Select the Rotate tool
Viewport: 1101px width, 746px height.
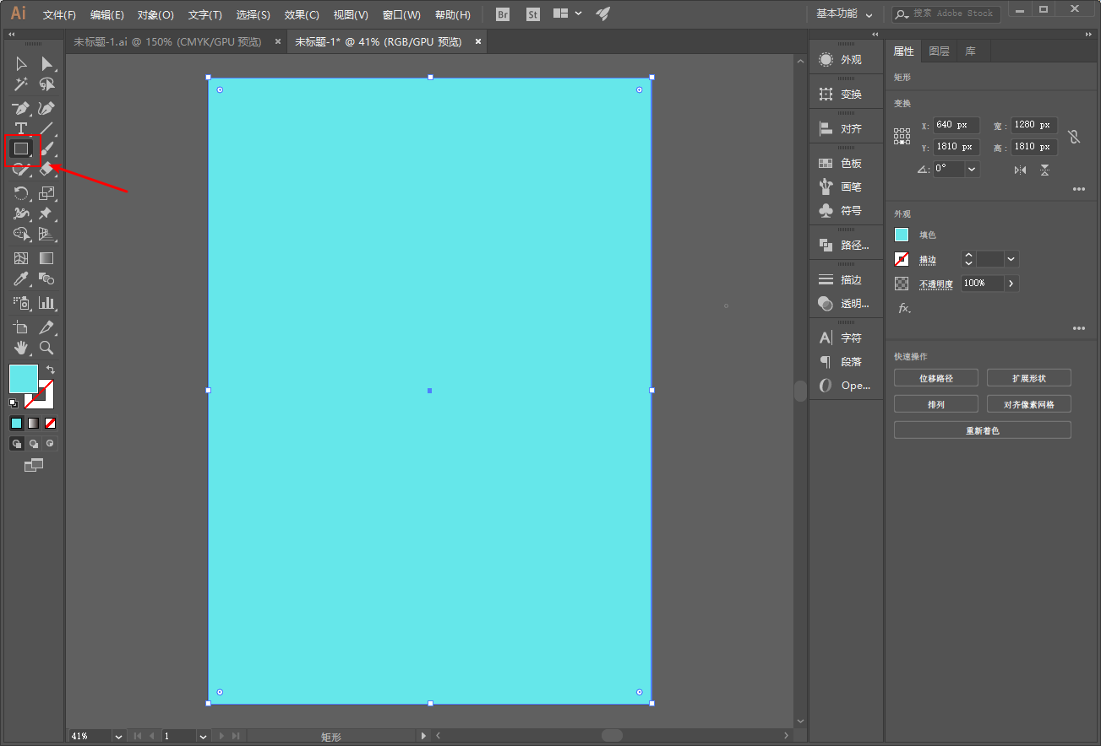(x=21, y=193)
